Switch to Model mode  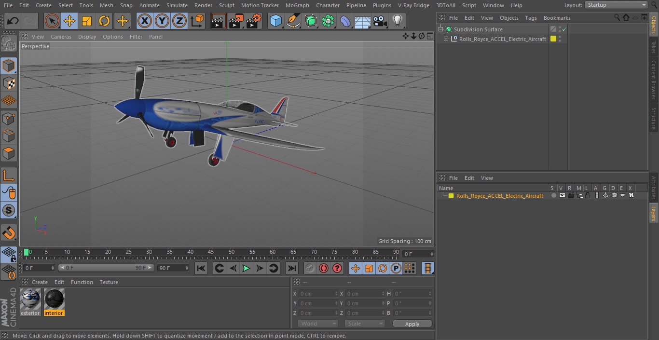(9, 66)
